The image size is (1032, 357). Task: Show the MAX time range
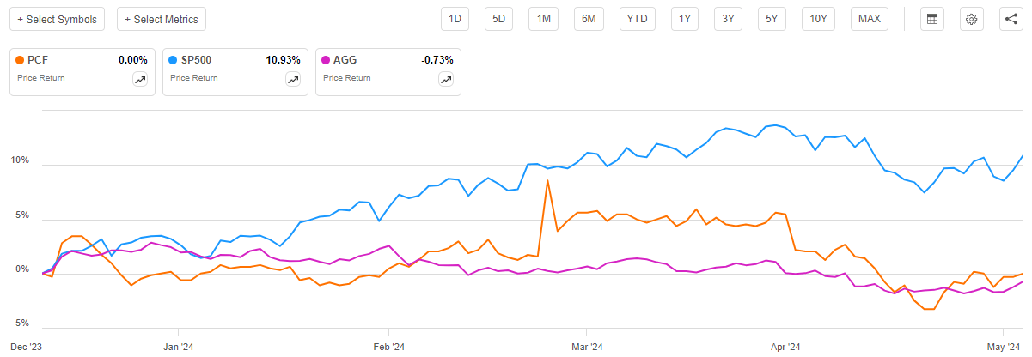click(869, 19)
